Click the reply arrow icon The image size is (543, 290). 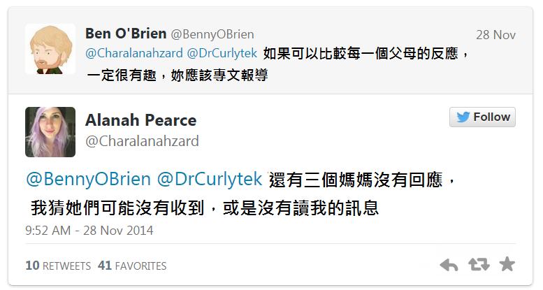coord(449,265)
